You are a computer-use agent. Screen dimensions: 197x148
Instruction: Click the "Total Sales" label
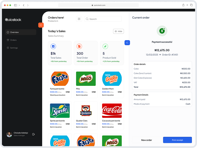point(56,58)
